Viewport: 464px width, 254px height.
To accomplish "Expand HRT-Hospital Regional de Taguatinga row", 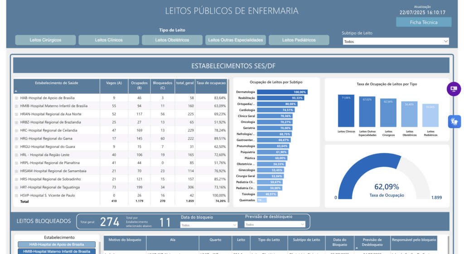I will tap(16, 187).
